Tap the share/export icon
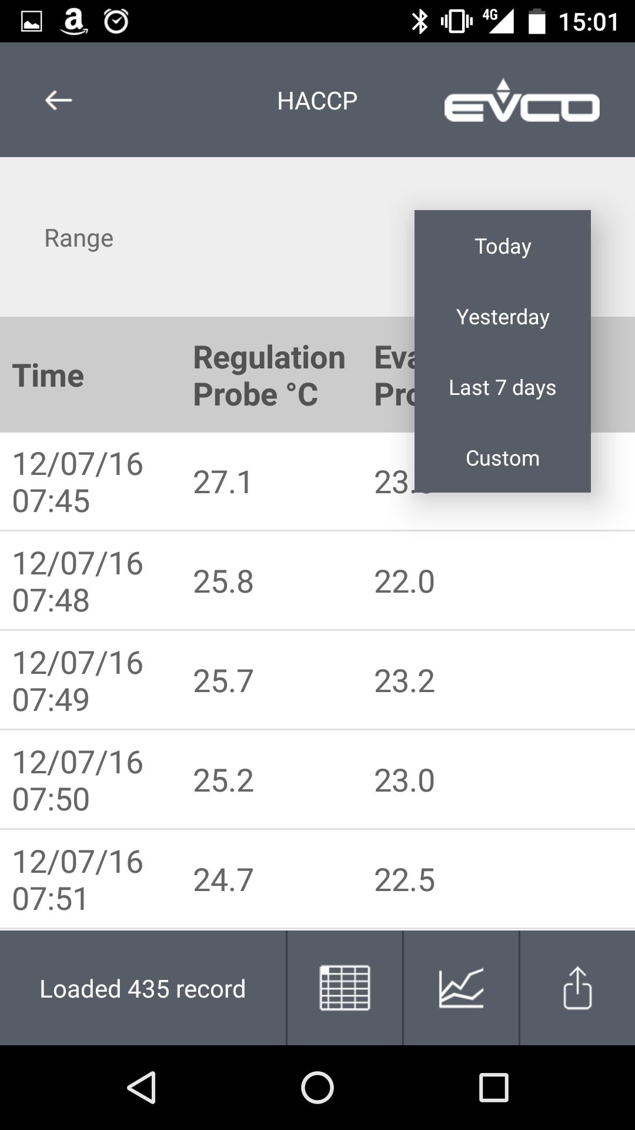Viewport: 635px width, 1130px height. coord(577,988)
